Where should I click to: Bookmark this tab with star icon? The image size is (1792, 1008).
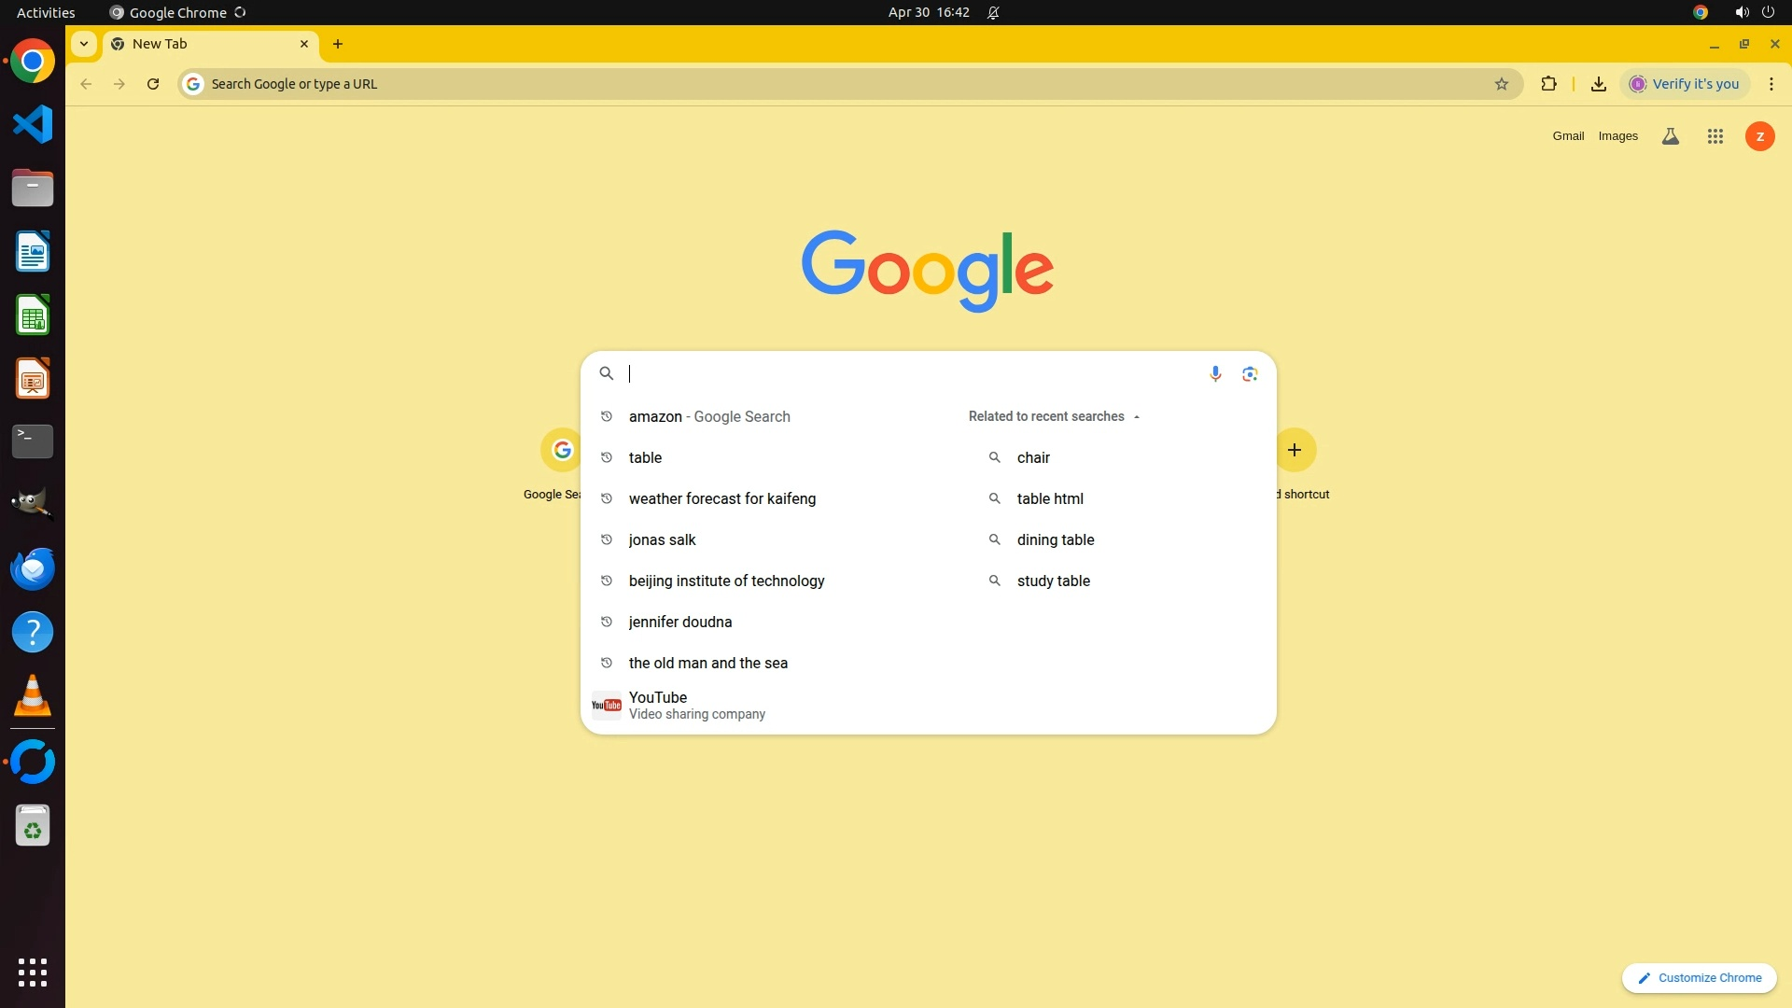pyautogui.click(x=1501, y=84)
